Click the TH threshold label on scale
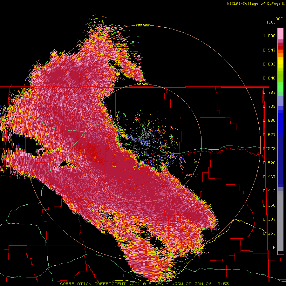Viewport: 286px width, 286px height. coord(273,248)
